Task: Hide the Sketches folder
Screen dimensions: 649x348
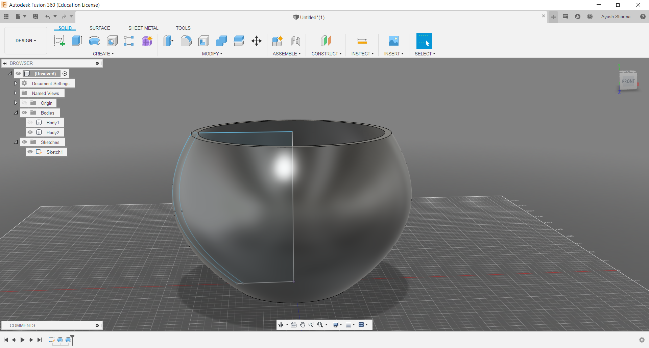Action: point(24,142)
